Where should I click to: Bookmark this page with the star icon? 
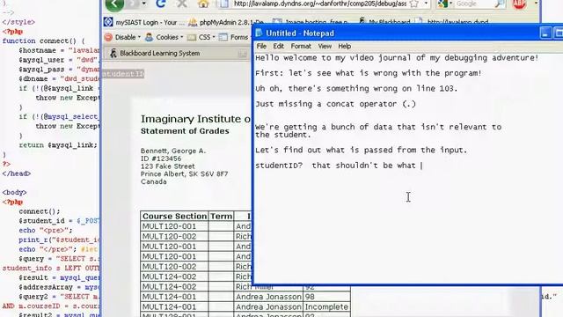coord(414,4)
